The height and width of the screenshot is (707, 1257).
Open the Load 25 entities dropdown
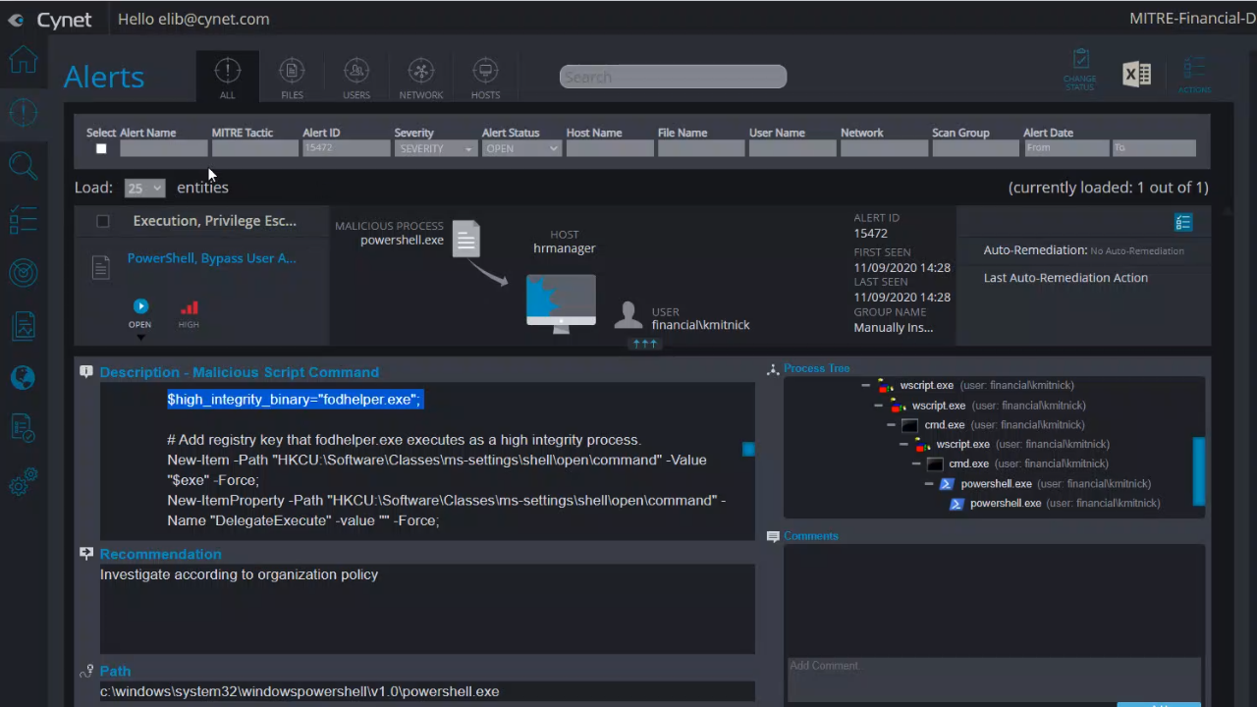coord(144,188)
